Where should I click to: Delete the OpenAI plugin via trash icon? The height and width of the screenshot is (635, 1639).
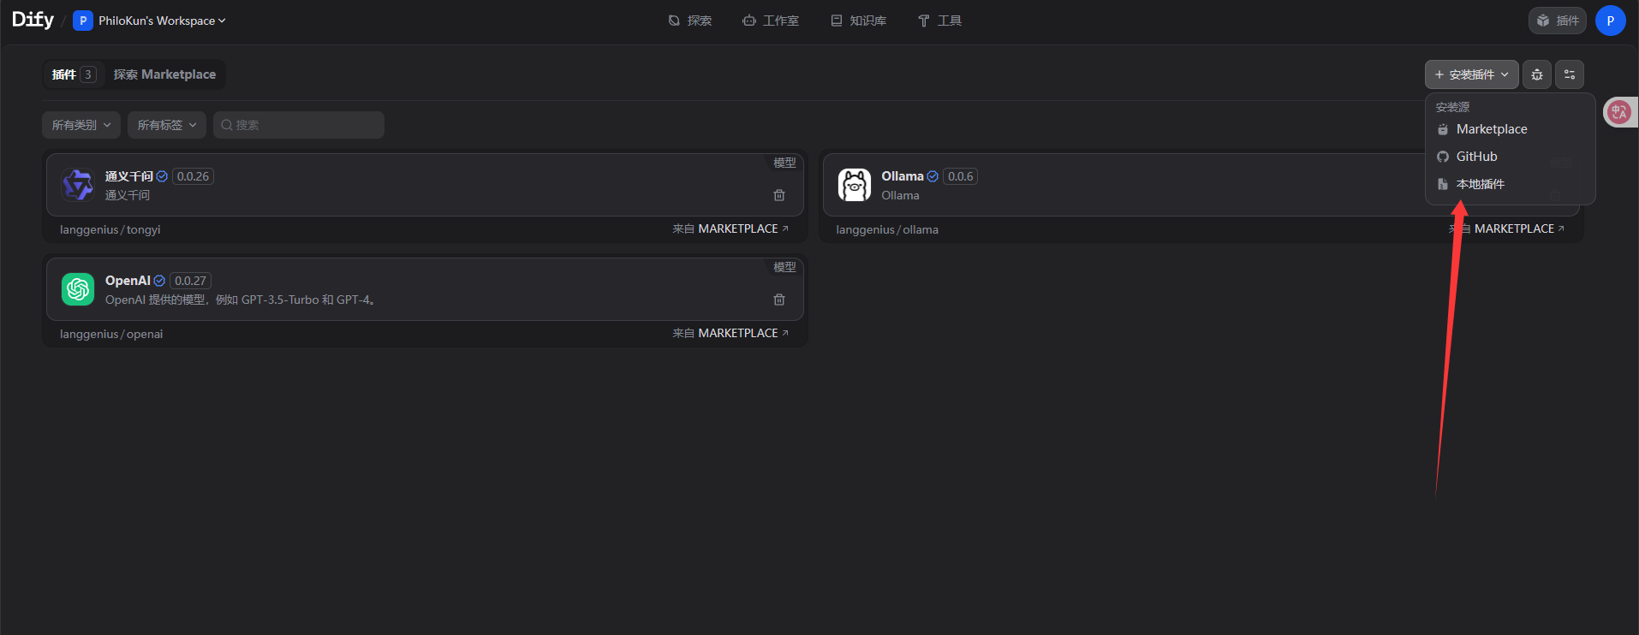tap(779, 300)
